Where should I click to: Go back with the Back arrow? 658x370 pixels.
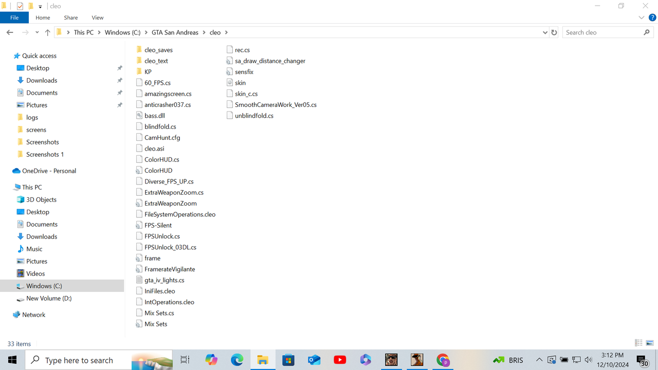click(9, 32)
